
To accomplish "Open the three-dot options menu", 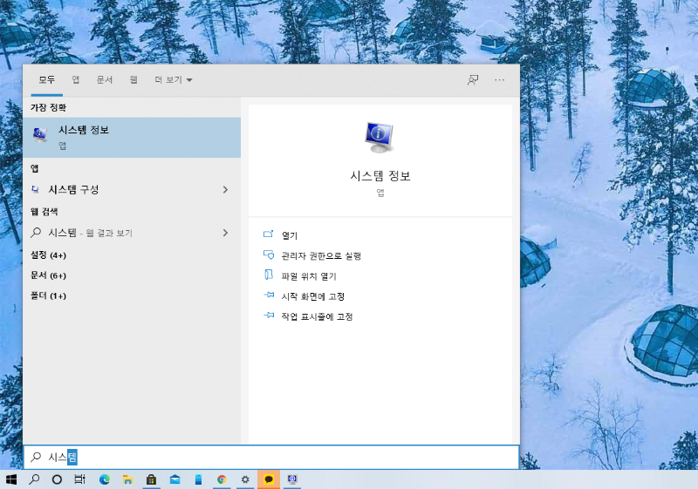I will point(500,79).
